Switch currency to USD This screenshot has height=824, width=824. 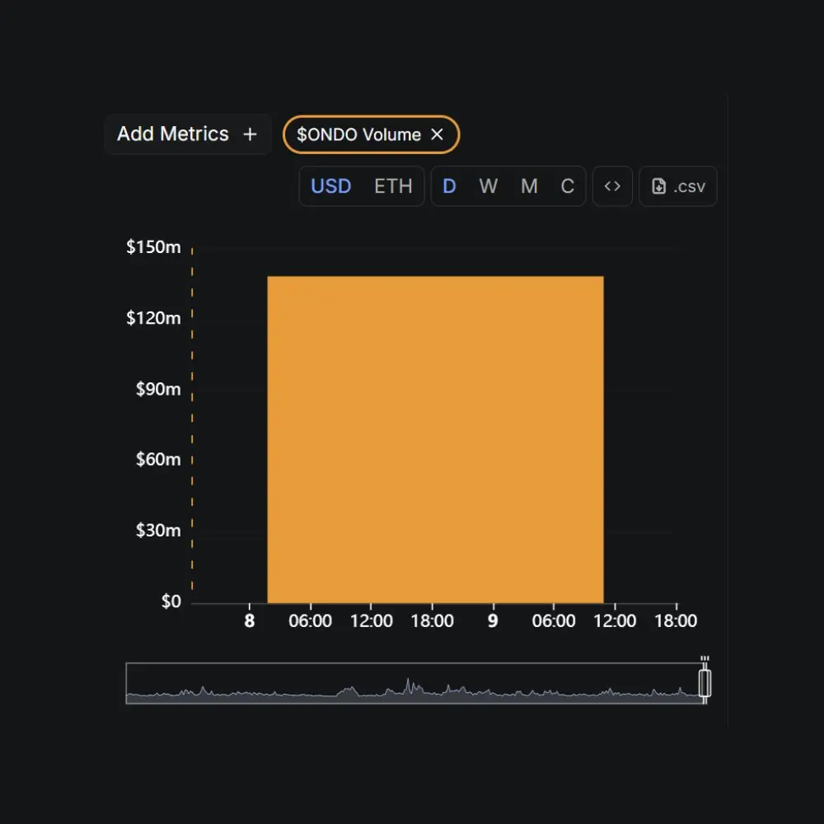click(330, 186)
